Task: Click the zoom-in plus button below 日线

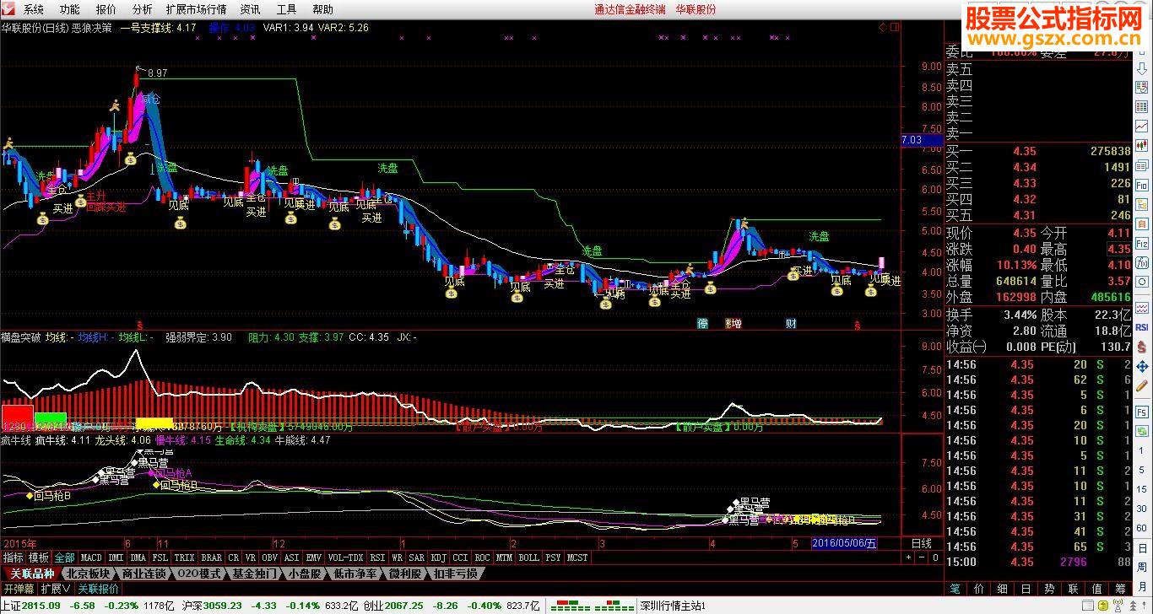Action: pyautogui.click(x=908, y=557)
